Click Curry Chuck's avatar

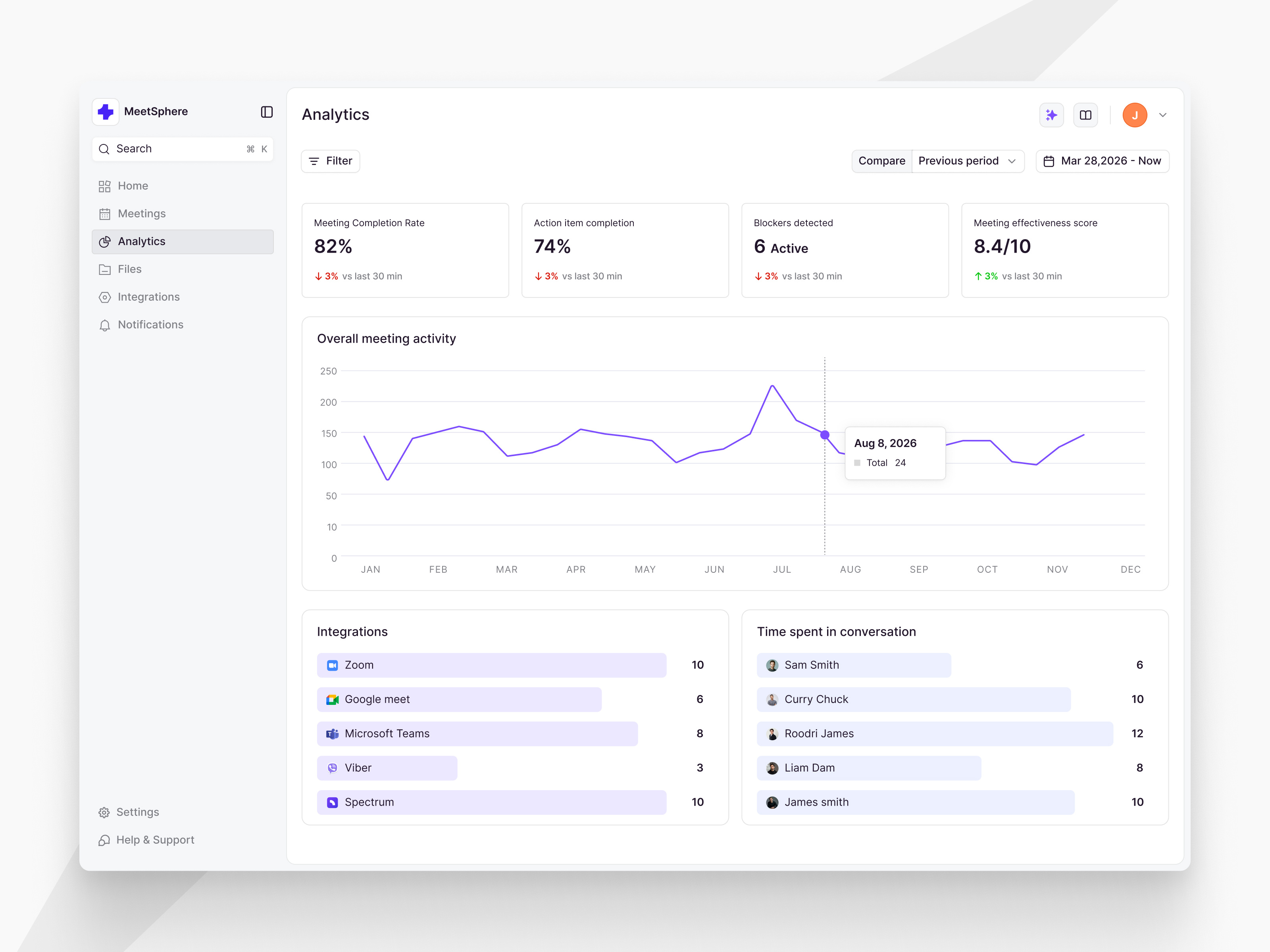tap(772, 700)
